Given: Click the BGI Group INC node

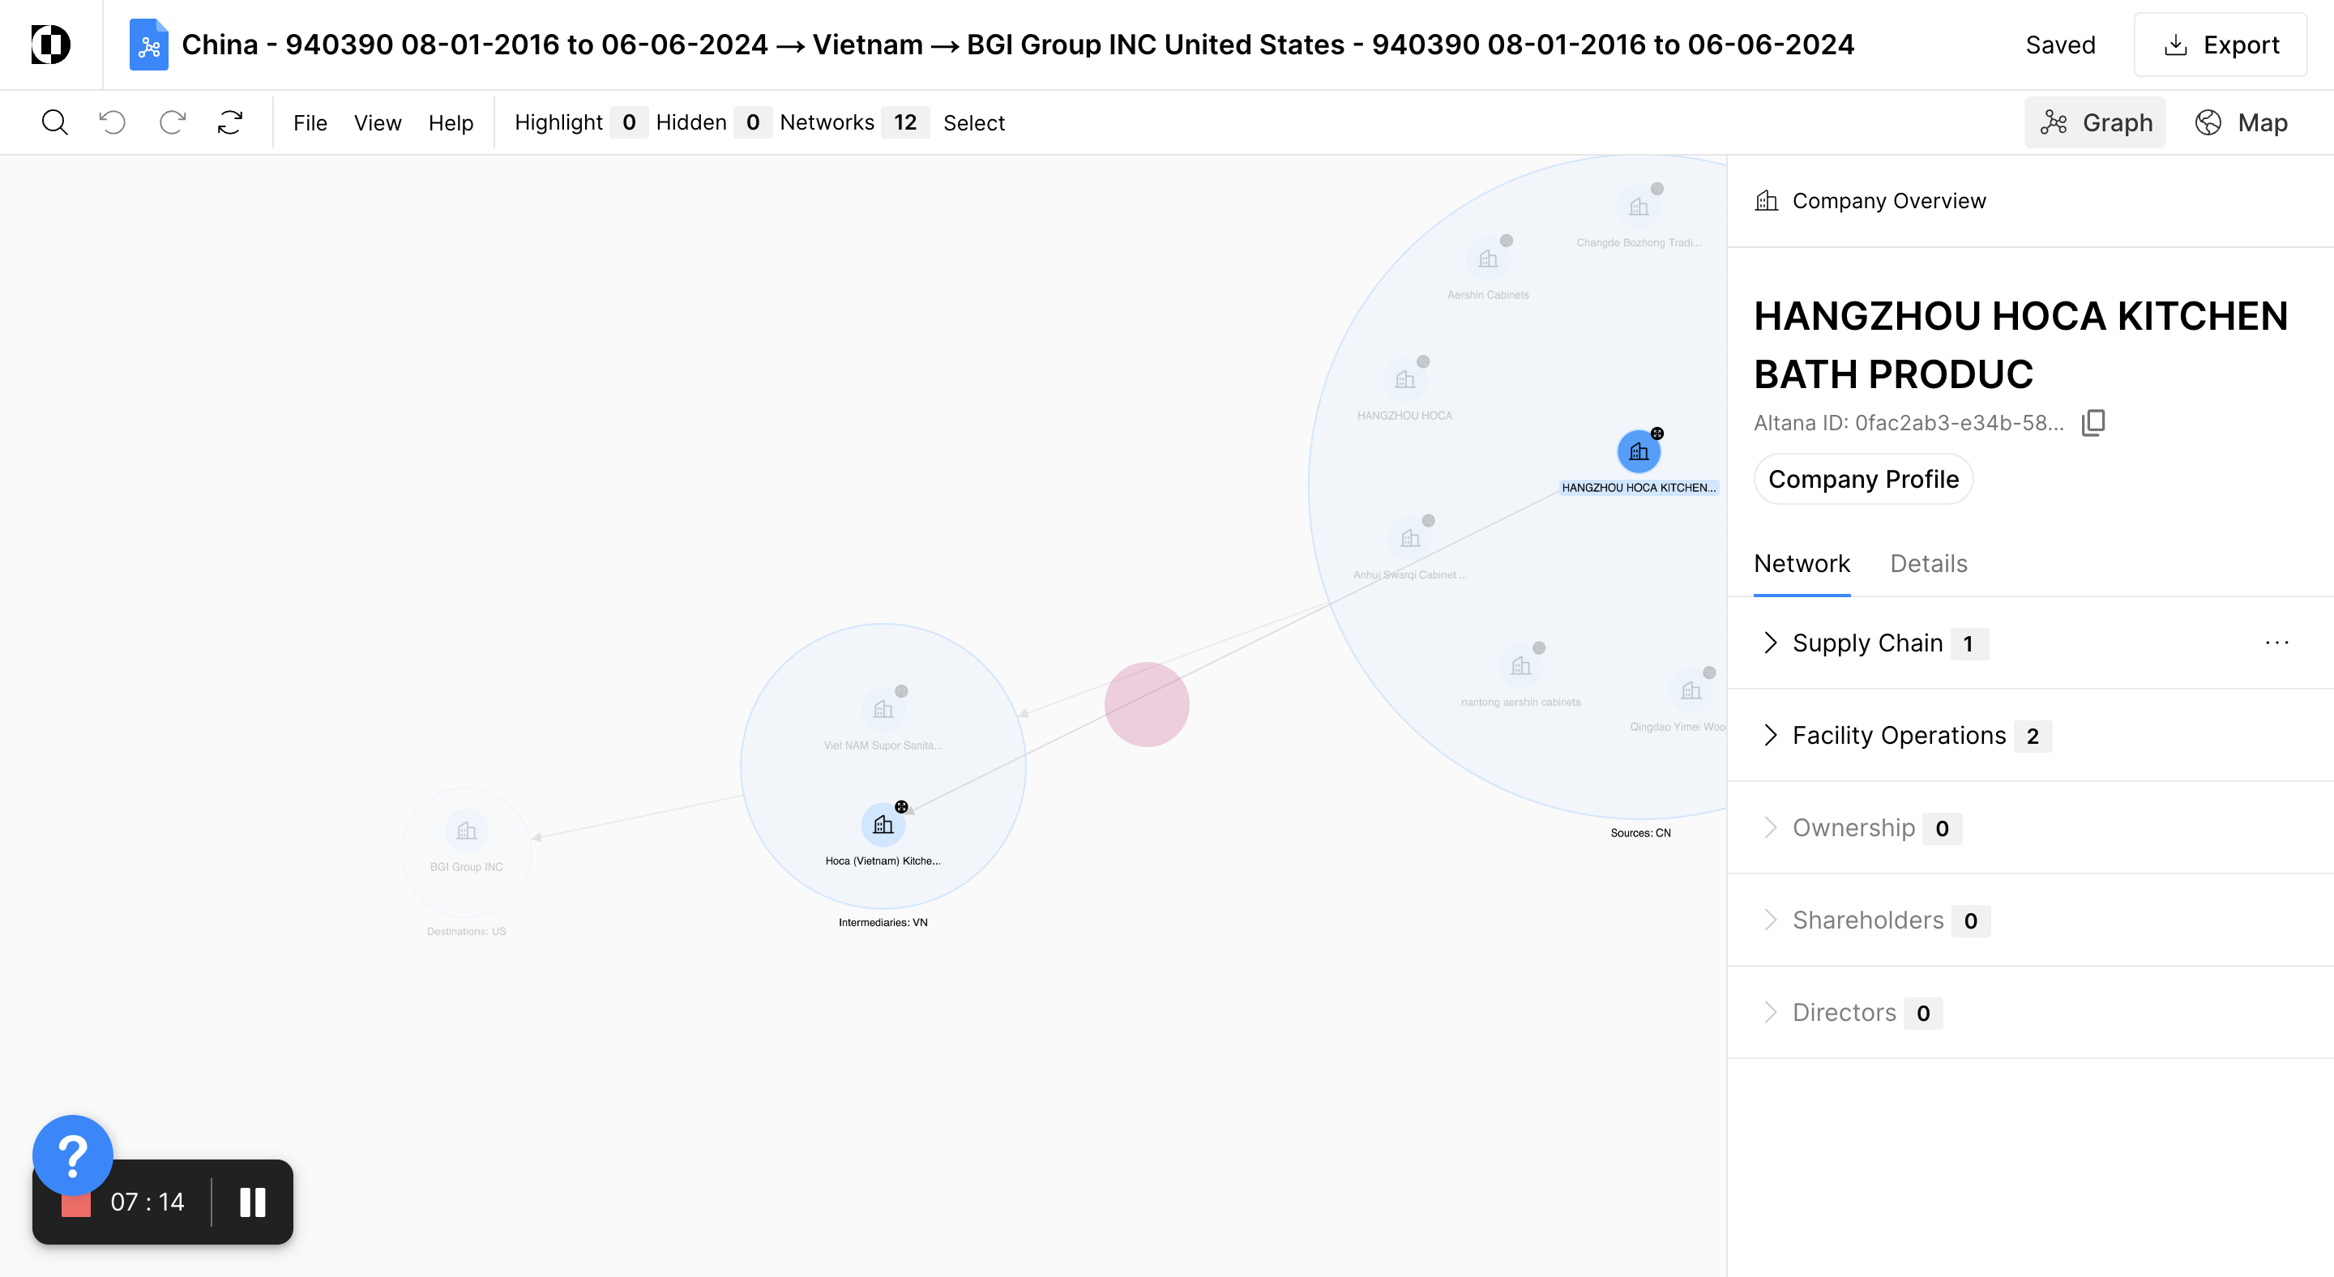Looking at the screenshot, I should point(467,831).
